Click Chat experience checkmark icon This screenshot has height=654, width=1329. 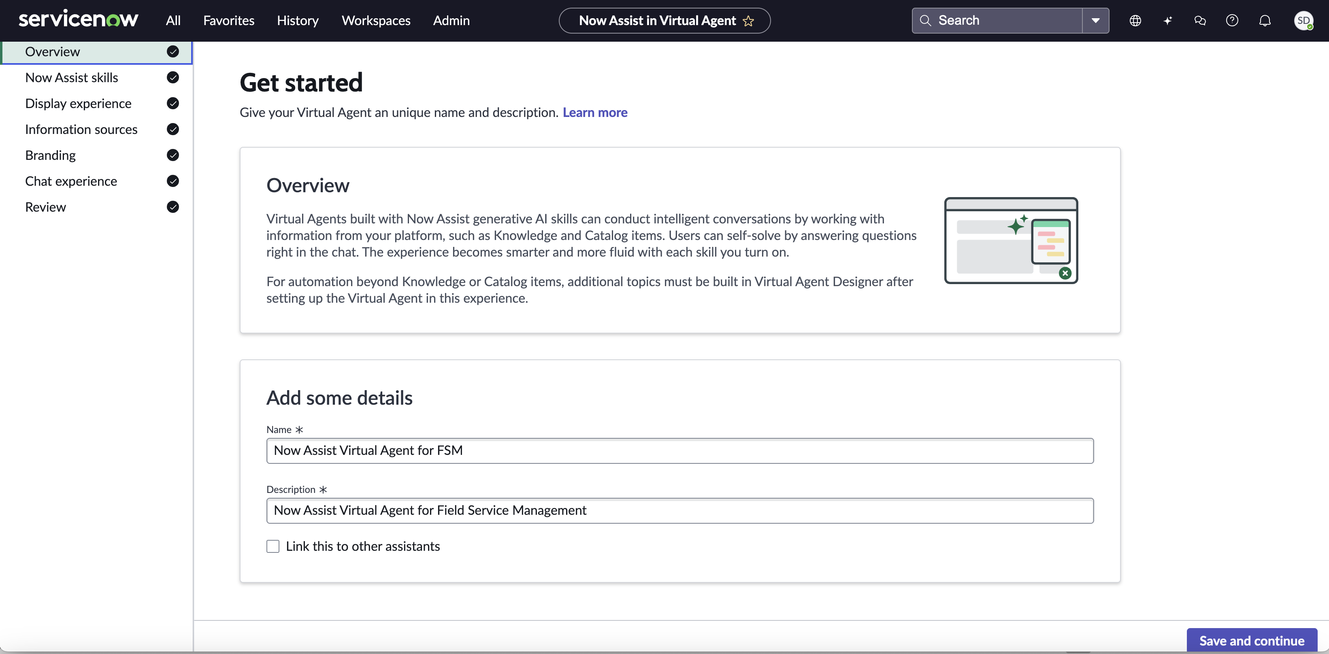point(173,181)
